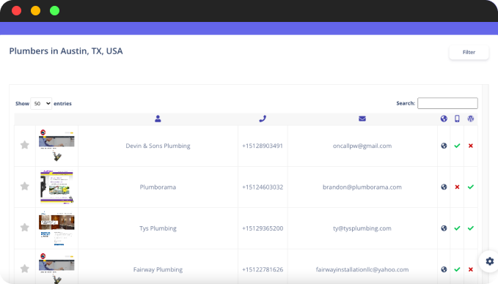Click the Plumbers in Austin, TX, USA heading
This screenshot has height=284, width=498.
pos(66,51)
